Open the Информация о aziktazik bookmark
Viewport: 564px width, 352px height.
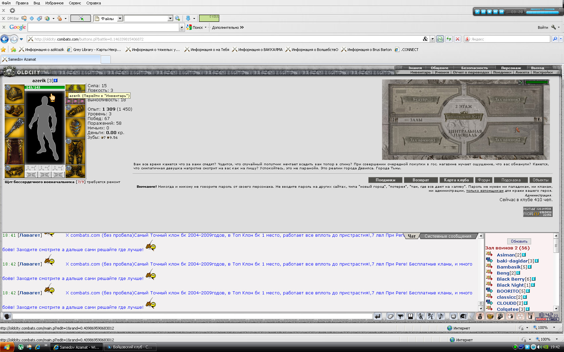(42, 50)
